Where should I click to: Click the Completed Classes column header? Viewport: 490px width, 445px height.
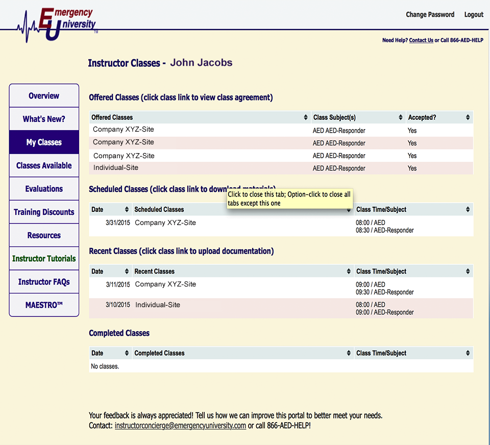coord(243,353)
